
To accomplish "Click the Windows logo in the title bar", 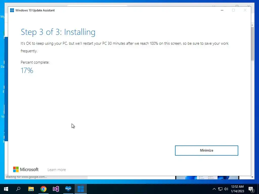I will tap(12, 10).
